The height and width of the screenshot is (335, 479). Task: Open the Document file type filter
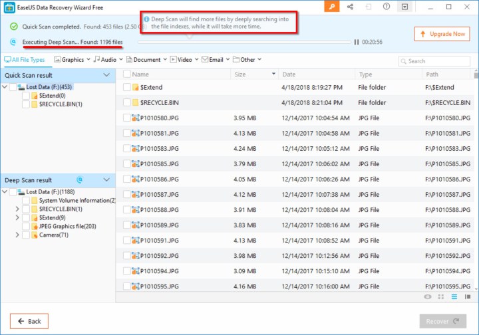145,60
